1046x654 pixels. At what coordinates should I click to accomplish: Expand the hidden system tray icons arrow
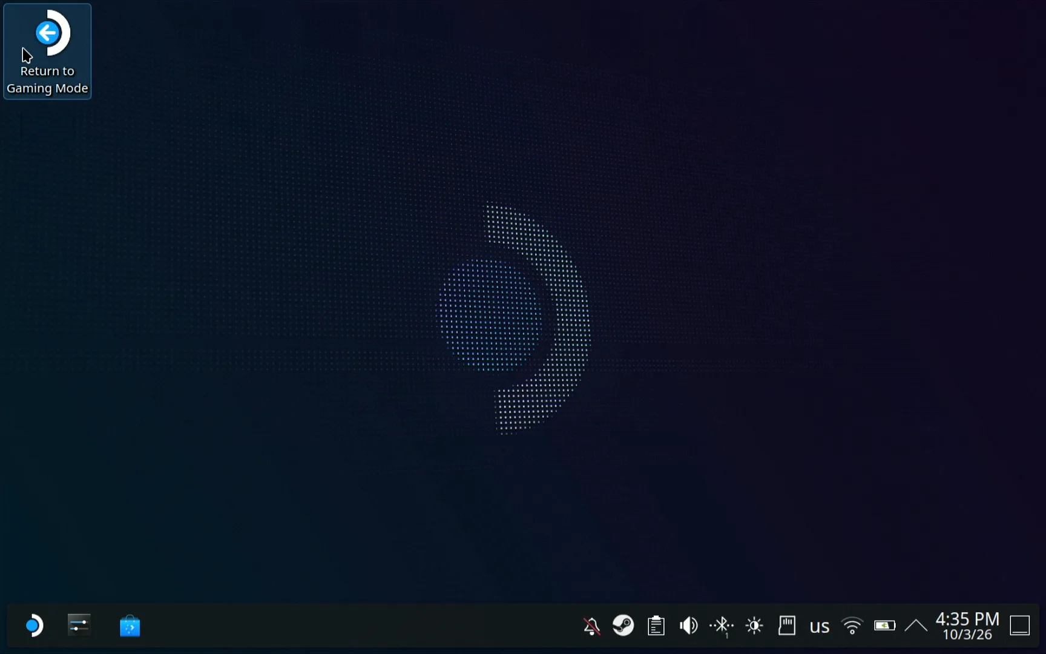click(916, 626)
